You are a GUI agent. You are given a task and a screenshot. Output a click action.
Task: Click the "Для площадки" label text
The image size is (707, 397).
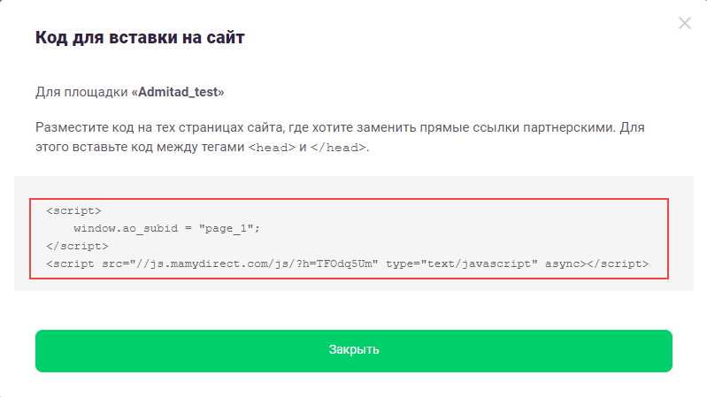pos(81,92)
